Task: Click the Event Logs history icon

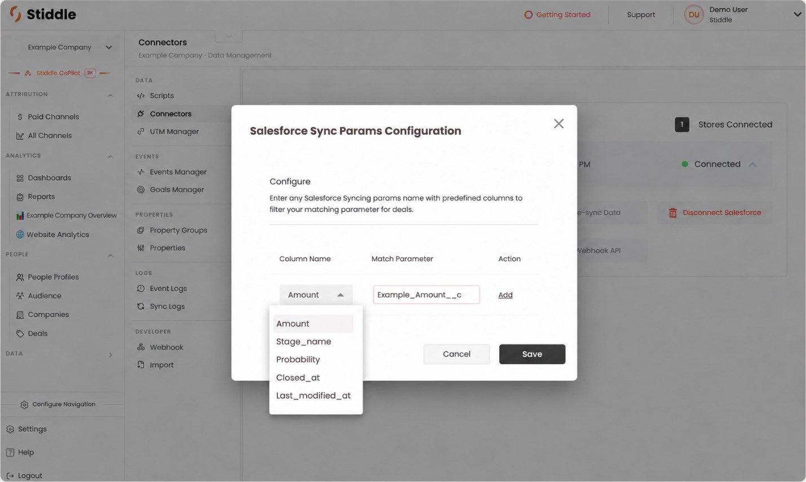Action: tap(141, 288)
